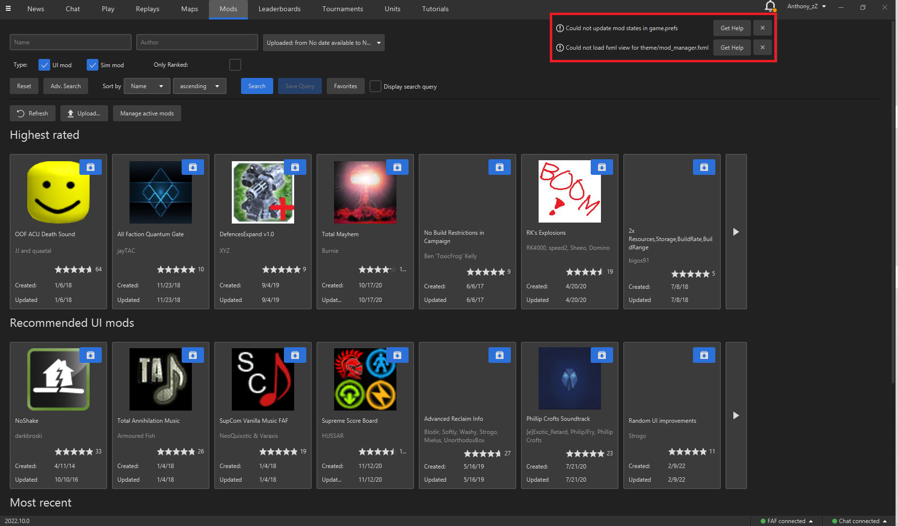Install Phillip Crofts Soundtrack mod
The height and width of the screenshot is (526, 898).
click(x=602, y=355)
